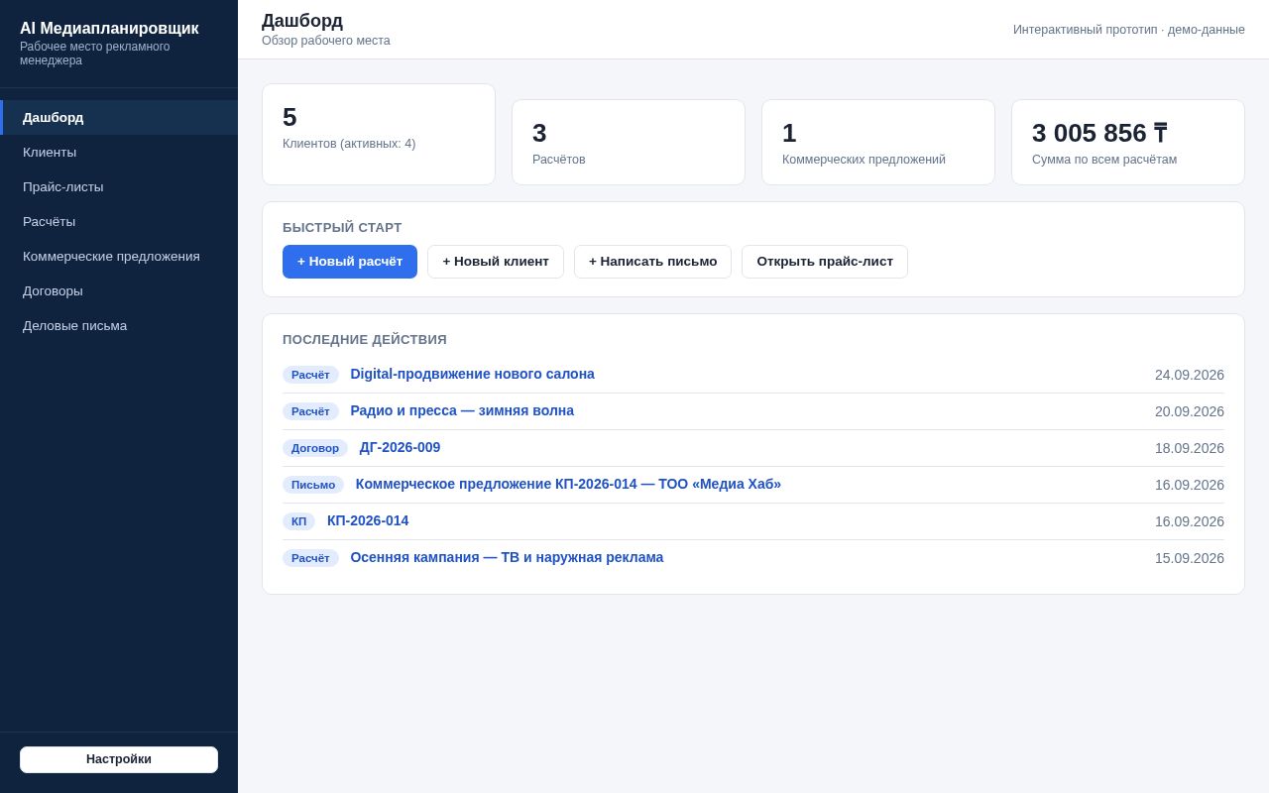1269x793 pixels.
Task: Click the Письмо badge in recent actions
Action: 313,485
